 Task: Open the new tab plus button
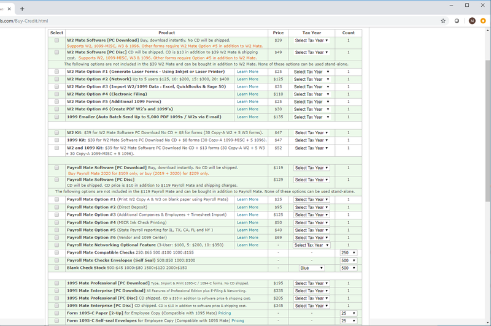(22, 9)
